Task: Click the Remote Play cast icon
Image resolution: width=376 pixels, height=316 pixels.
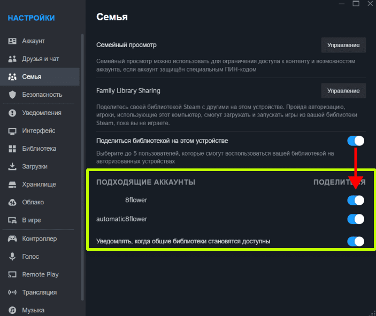Action: point(12,274)
